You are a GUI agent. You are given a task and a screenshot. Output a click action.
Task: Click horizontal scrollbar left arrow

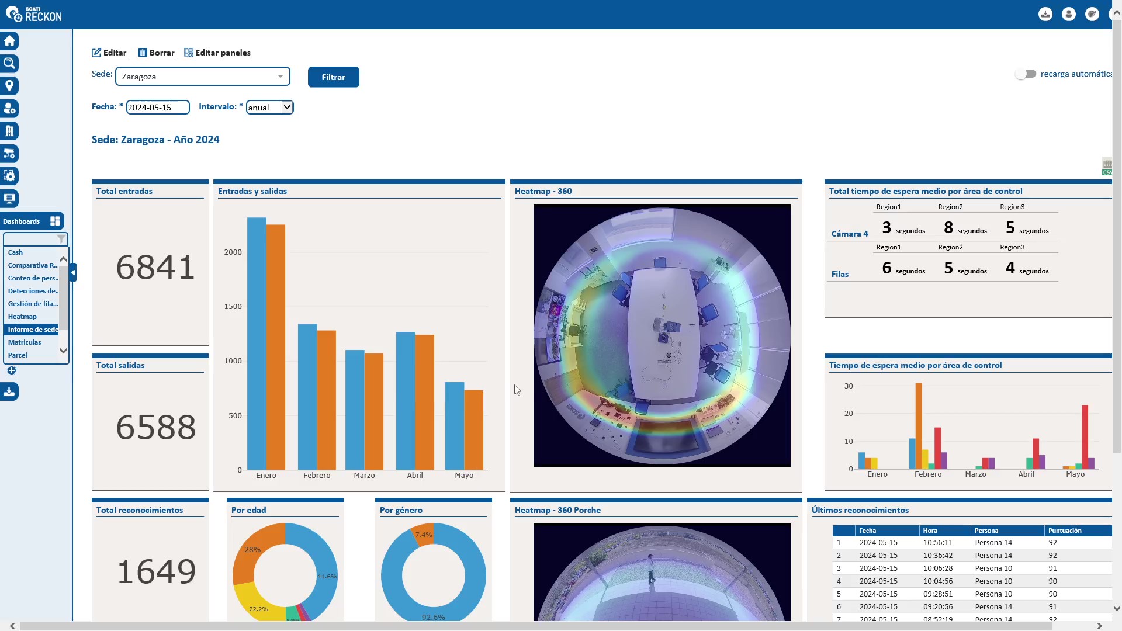coord(12,626)
